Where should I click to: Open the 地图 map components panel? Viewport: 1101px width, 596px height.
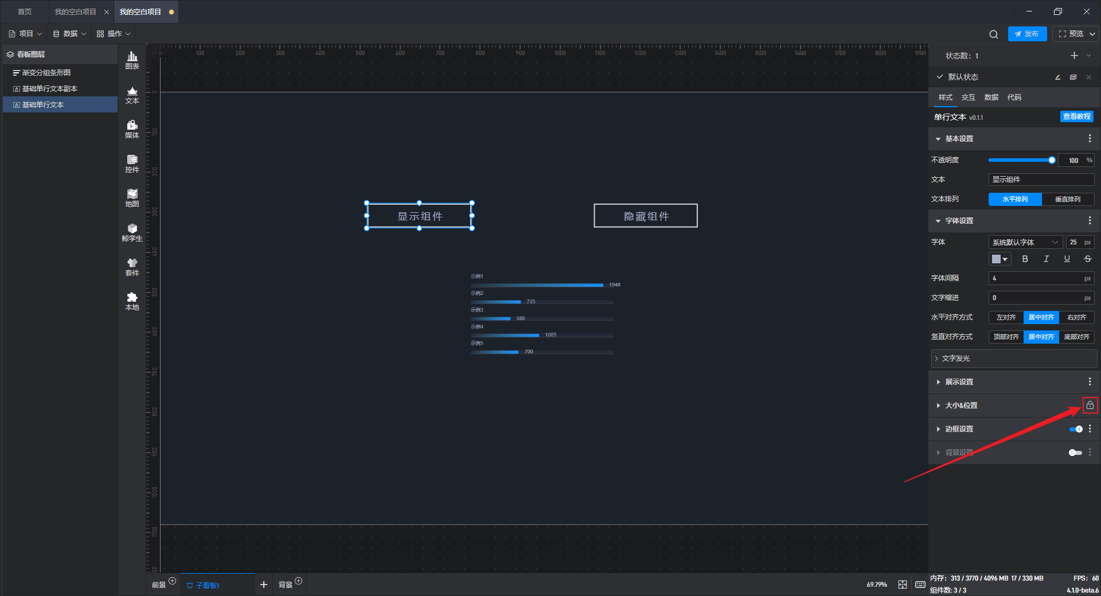tap(132, 198)
